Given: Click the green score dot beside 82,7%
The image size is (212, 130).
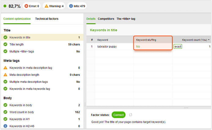Looking at the screenshot, I should click(5, 6).
